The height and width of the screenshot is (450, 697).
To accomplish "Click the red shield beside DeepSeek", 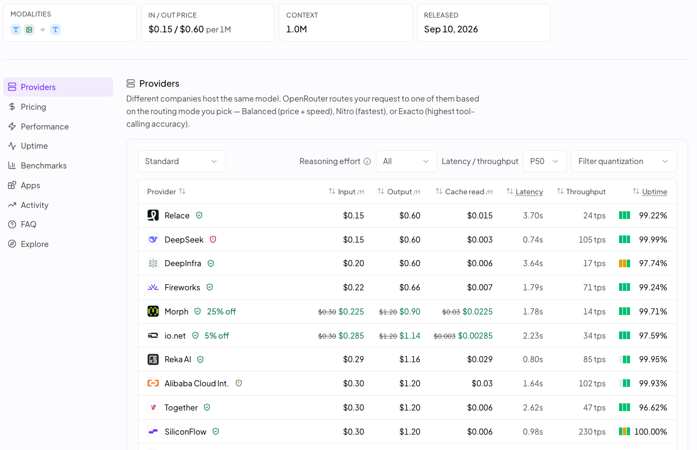I will tap(213, 239).
